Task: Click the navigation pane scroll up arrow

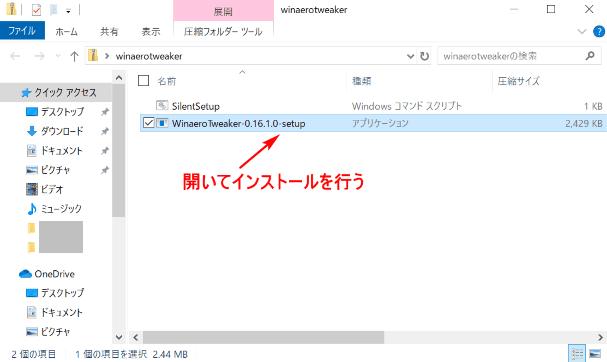Action: [x=119, y=78]
